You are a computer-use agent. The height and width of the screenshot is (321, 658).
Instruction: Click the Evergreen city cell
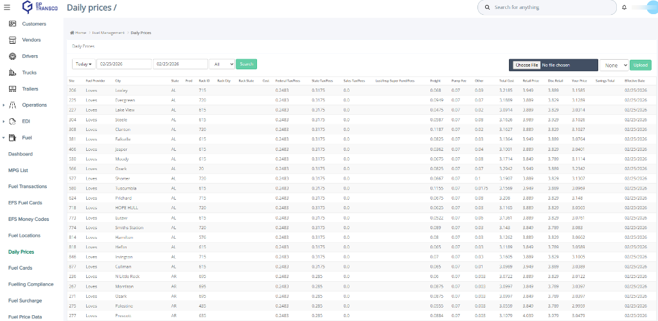[x=125, y=100]
